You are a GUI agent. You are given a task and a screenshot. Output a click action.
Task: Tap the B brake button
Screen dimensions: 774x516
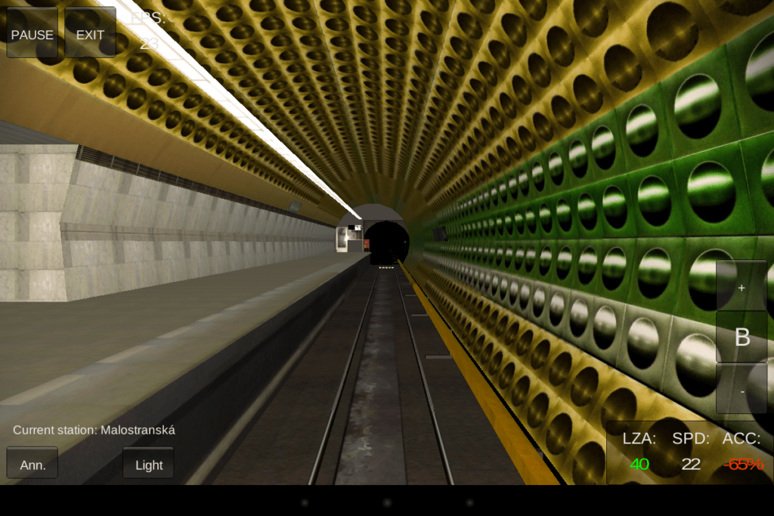point(741,337)
